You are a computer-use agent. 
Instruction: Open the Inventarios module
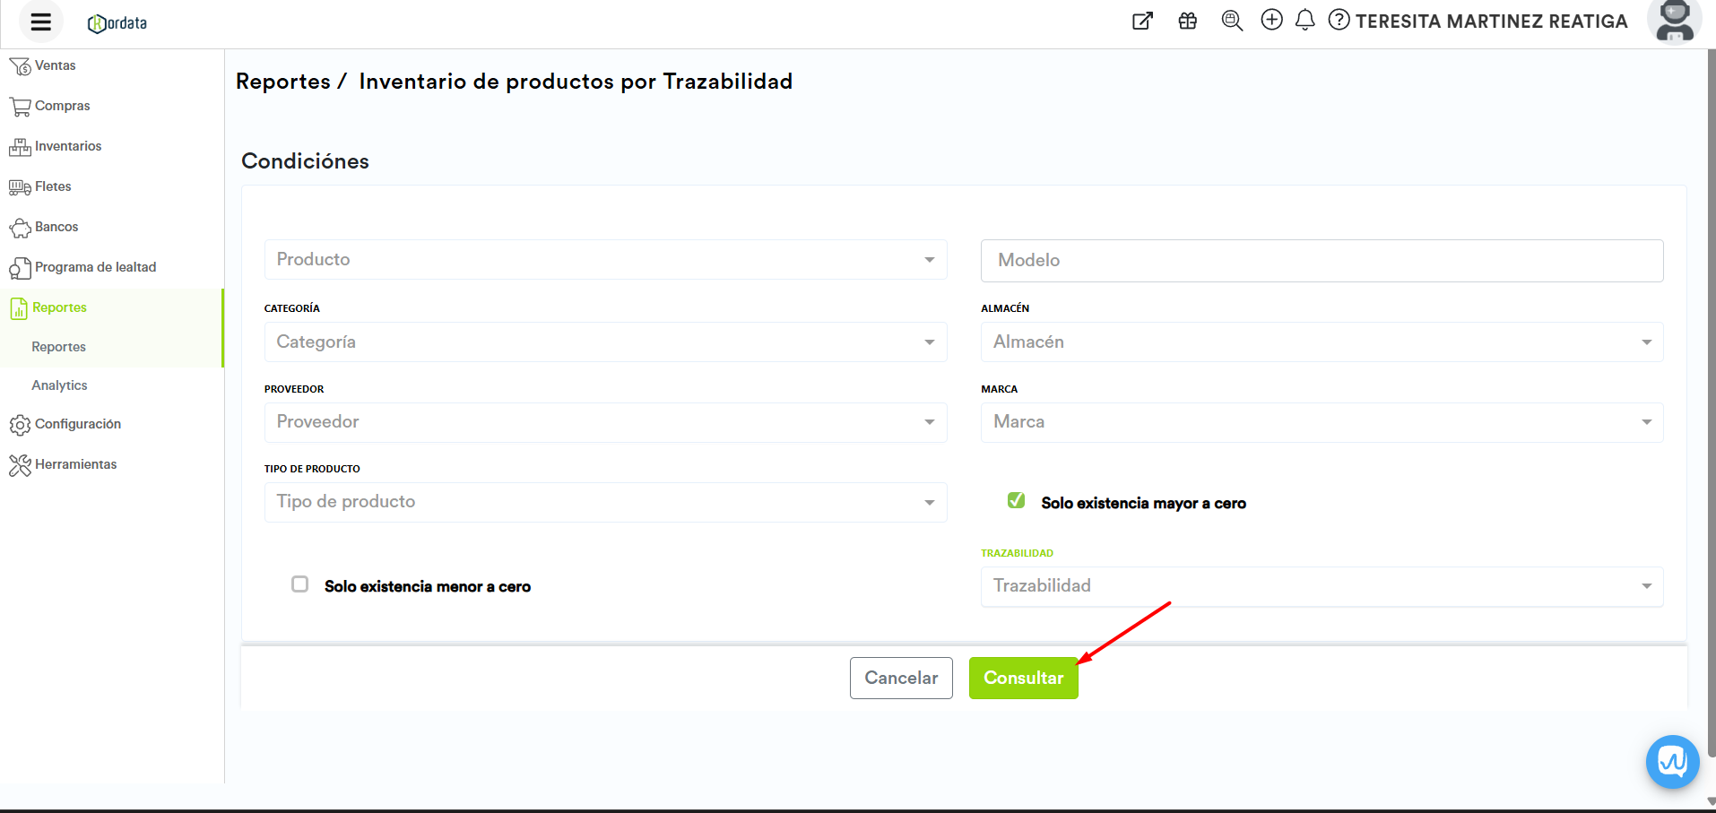point(68,145)
